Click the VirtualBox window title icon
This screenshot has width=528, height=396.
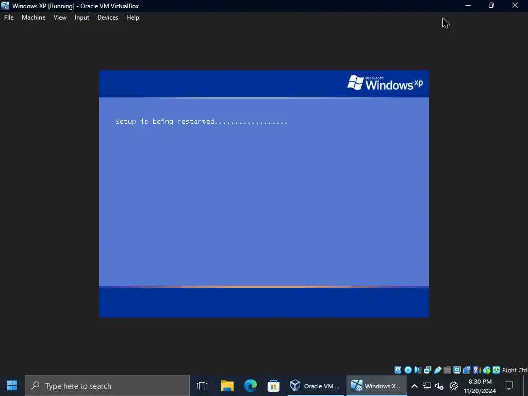click(5, 5)
